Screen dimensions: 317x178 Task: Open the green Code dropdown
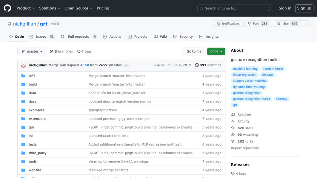point(216,52)
